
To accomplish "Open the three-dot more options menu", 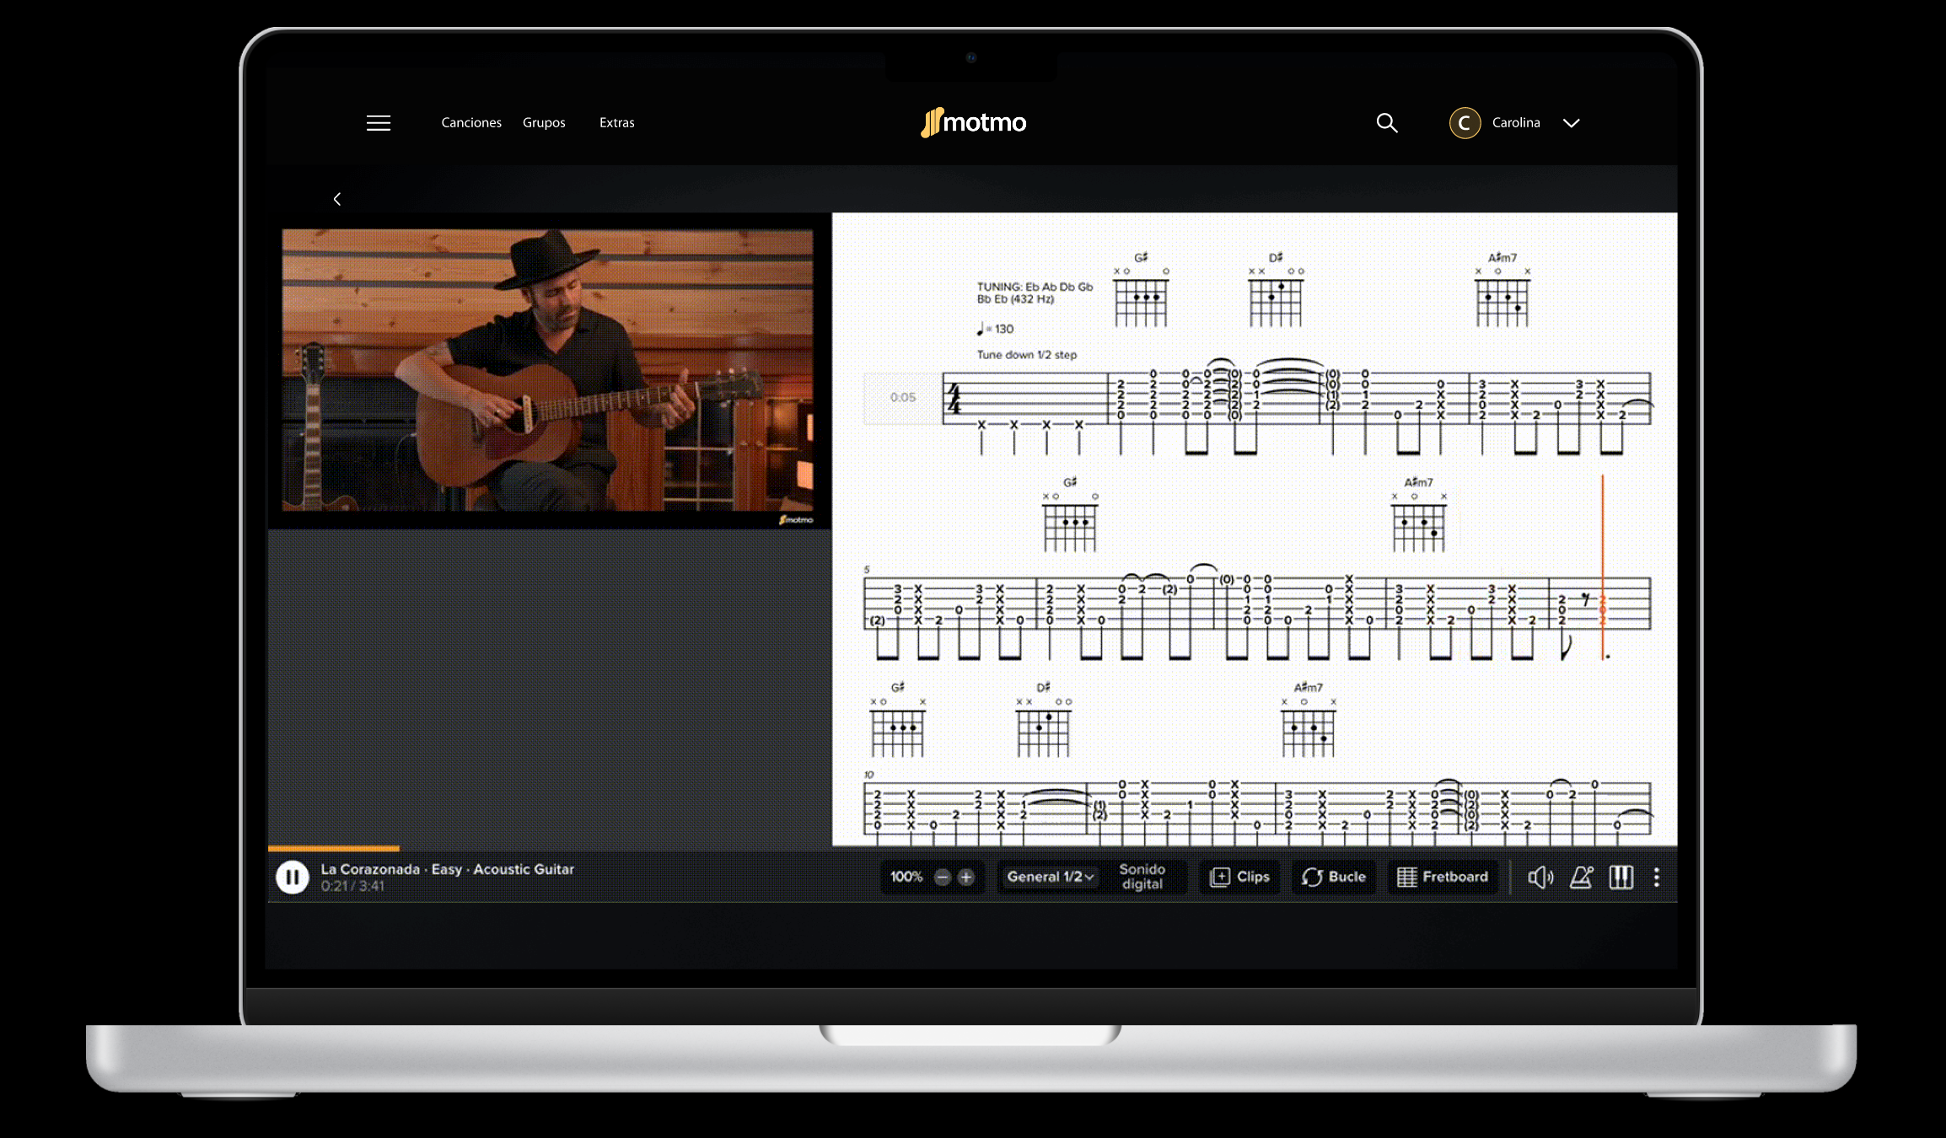I will pyautogui.click(x=1657, y=878).
